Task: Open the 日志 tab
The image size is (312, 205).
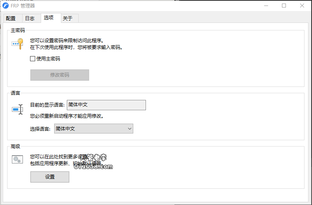Action: (x=30, y=19)
